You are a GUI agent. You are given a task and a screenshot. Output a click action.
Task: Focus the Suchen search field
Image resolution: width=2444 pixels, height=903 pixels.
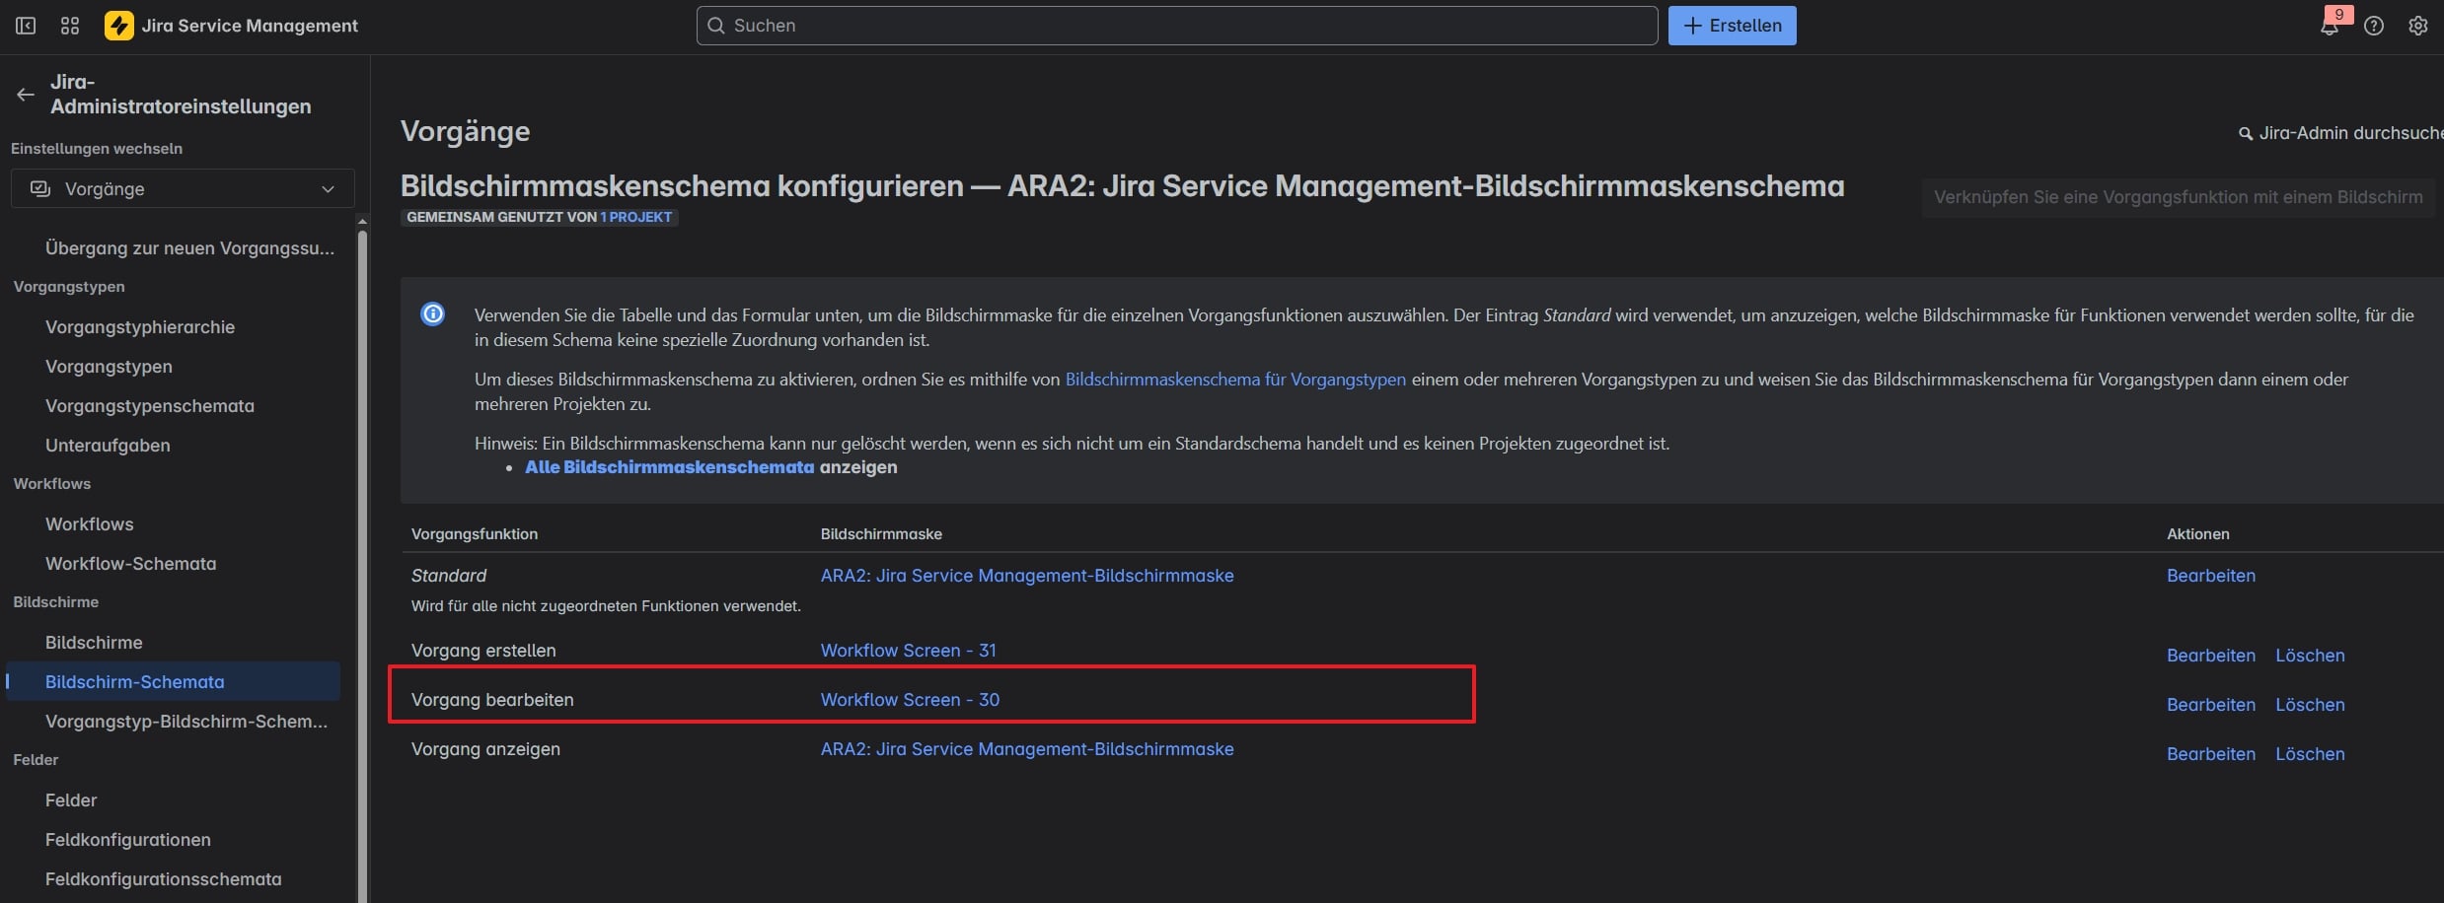(x=1177, y=26)
